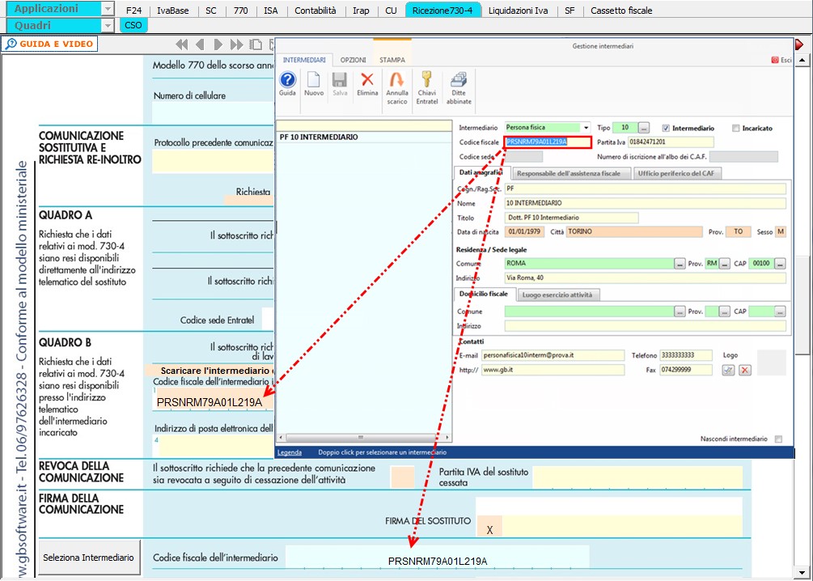
Task: Delete intermediary using the Elimina icon
Action: (x=367, y=82)
